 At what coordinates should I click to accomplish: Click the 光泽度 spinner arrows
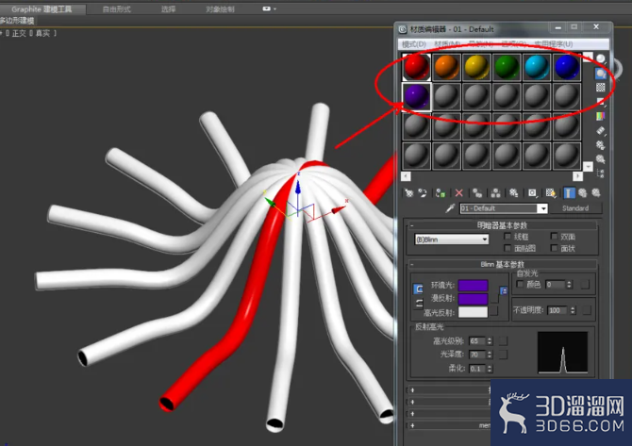coord(490,355)
